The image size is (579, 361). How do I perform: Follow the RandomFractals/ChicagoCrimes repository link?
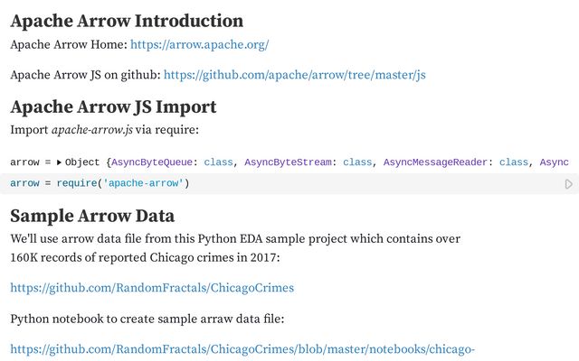point(152,288)
